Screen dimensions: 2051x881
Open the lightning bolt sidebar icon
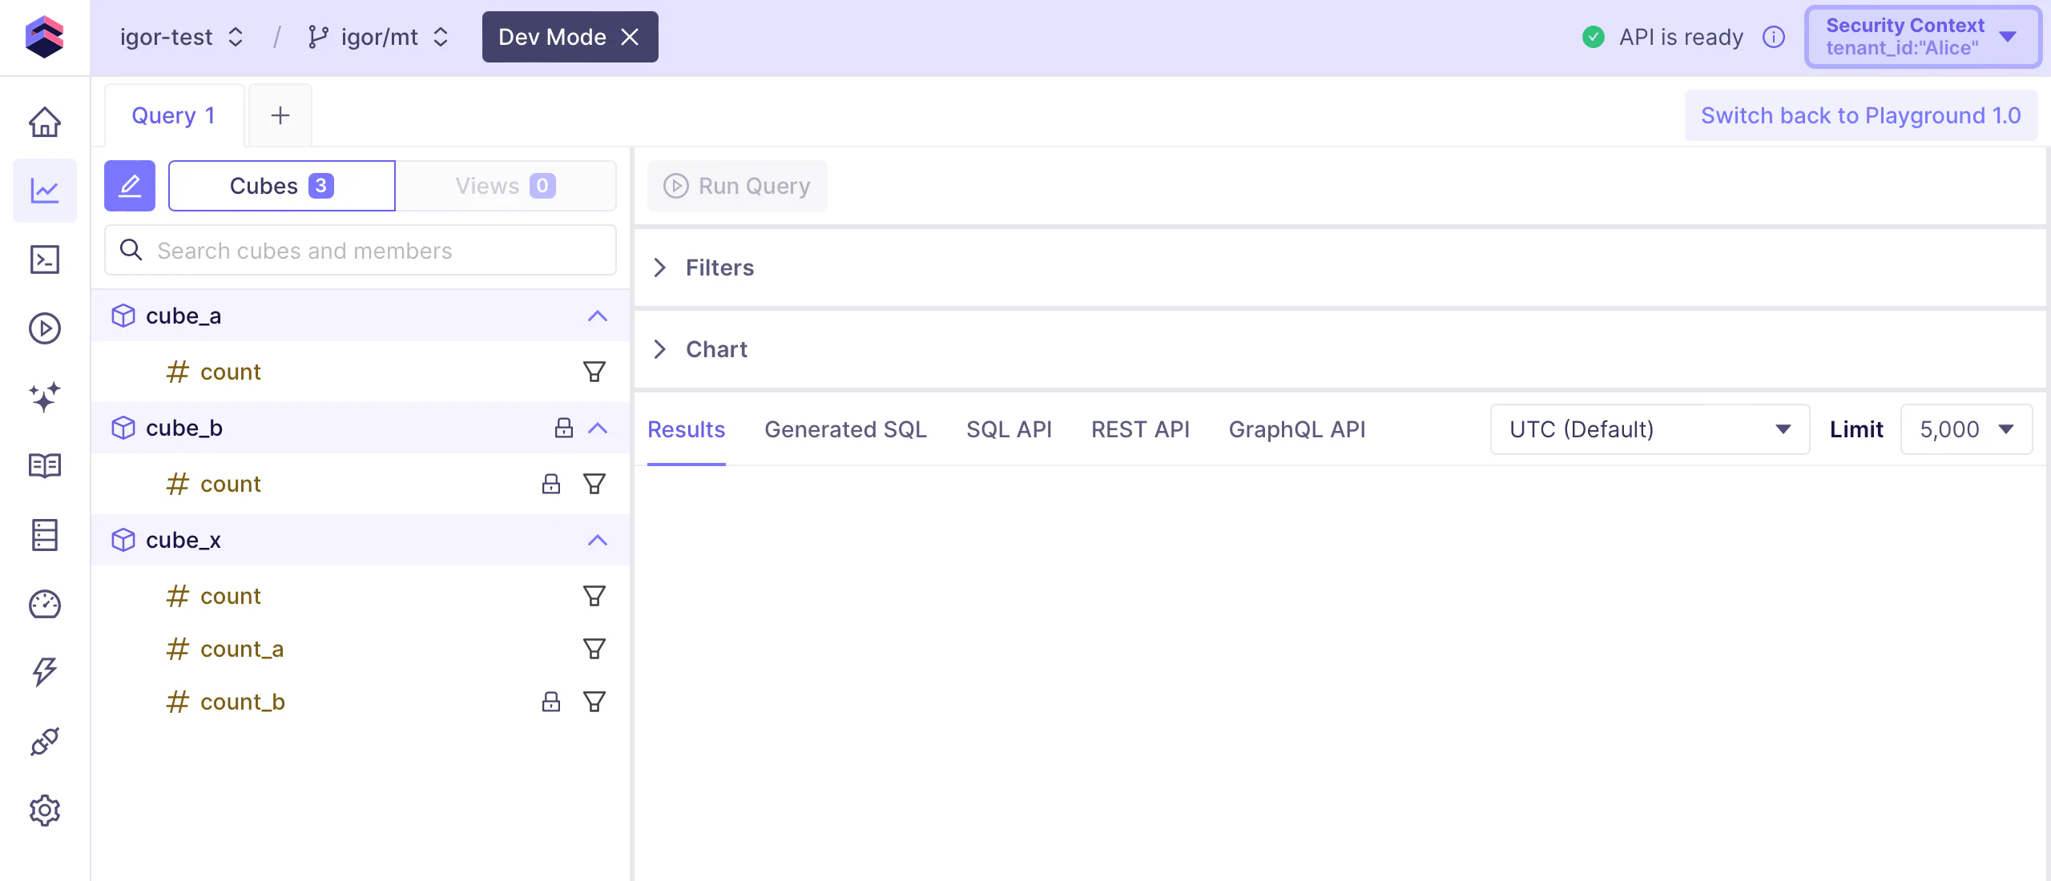click(45, 672)
